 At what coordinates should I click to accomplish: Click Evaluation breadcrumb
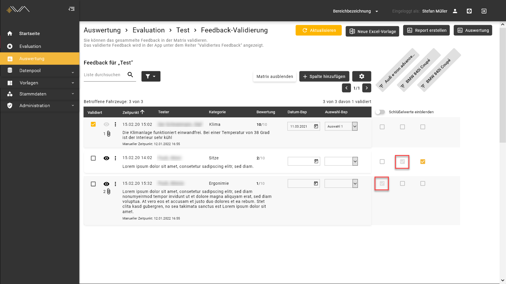pos(148,30)
